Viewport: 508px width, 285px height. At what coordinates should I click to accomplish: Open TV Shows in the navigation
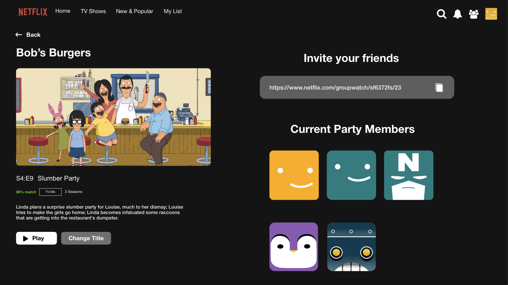(x=93, y=11)
